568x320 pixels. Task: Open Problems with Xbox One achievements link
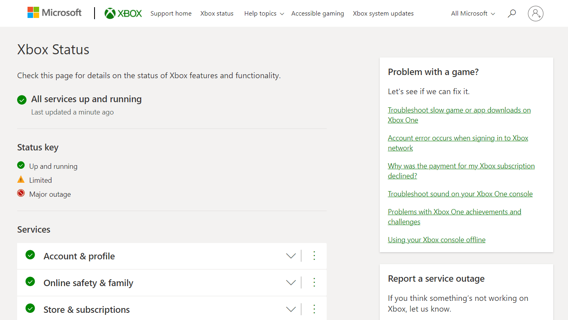[454, 217]
